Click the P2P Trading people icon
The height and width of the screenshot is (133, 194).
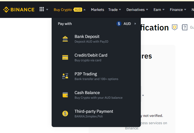[x=65, y=76]
